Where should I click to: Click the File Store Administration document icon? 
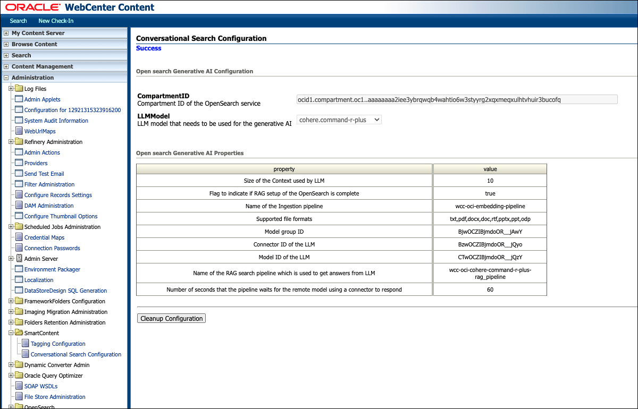(19, 397)
